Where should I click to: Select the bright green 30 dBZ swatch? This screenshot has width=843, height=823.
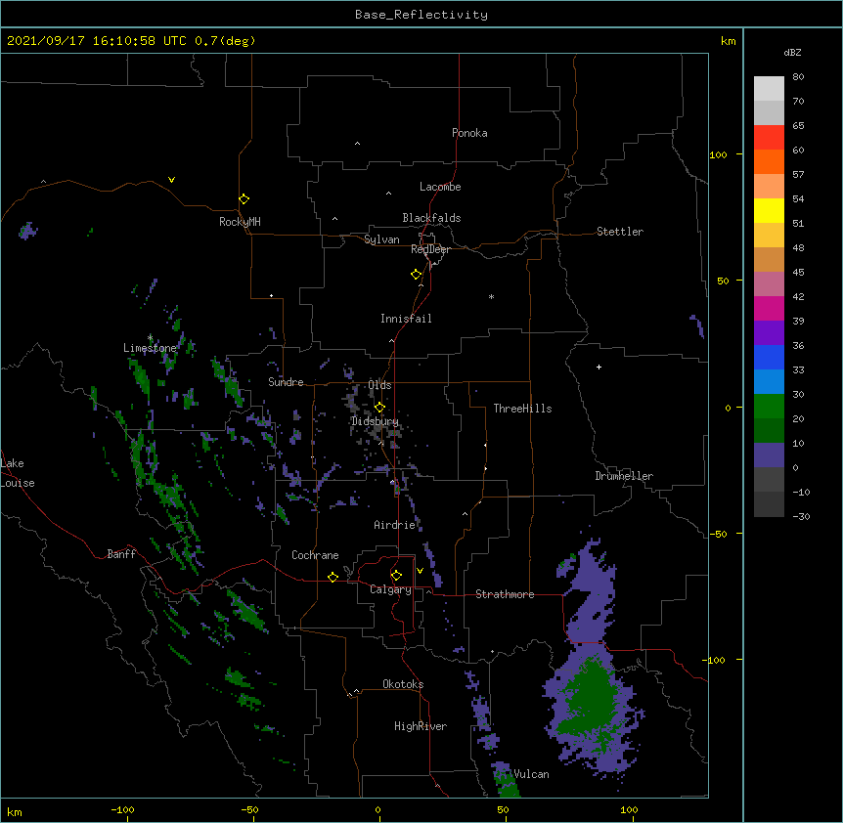(x=769, y=407)
